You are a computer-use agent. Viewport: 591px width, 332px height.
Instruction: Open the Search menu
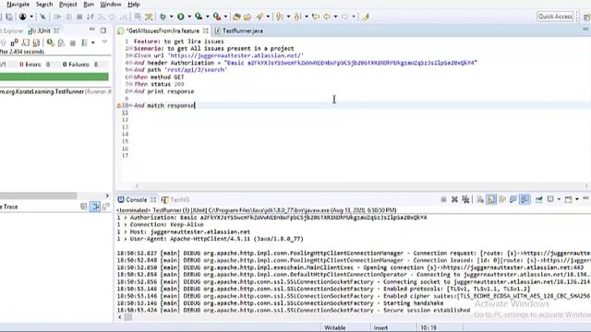(44, 5)
